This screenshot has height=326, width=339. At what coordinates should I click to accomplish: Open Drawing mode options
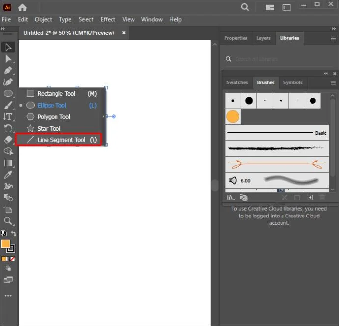coord(8,269)
